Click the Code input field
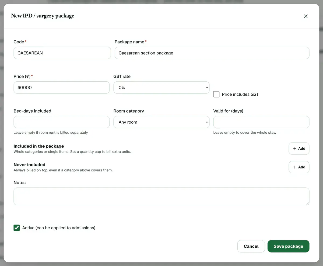 (62, 53)
